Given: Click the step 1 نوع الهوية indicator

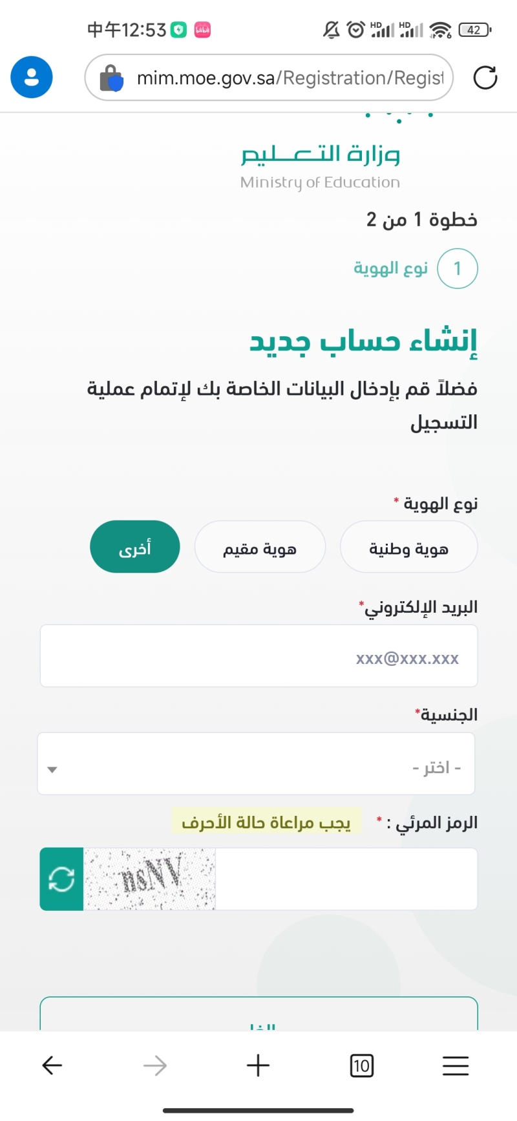Looking at the screenshot, I should pyautogui.click(x=457, y=268).
